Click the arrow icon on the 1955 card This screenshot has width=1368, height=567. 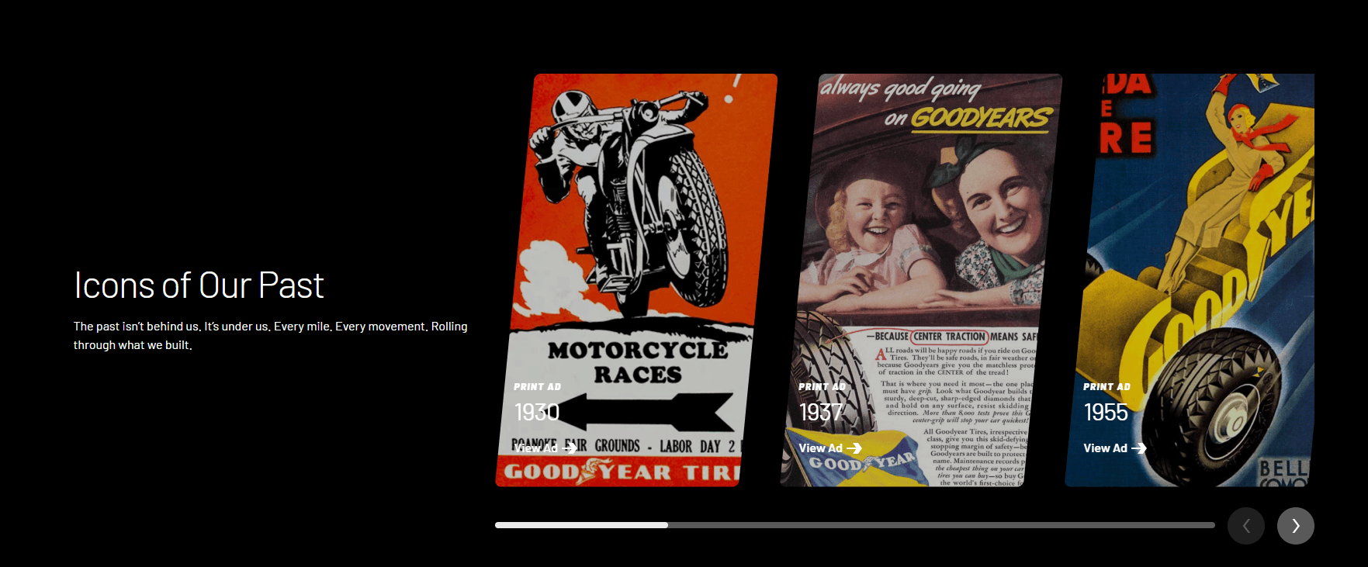pyautogui.click(x=1138, y=448)
